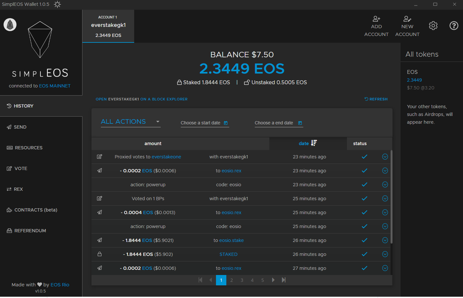The image size is (463, 298).
Task: Open New Account creation
Action: (x=407, y=26)
